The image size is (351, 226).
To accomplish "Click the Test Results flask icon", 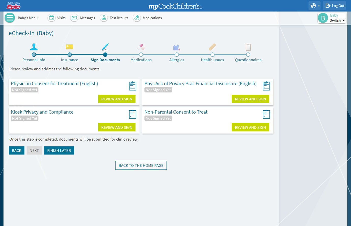I will (x=104, y=18).
